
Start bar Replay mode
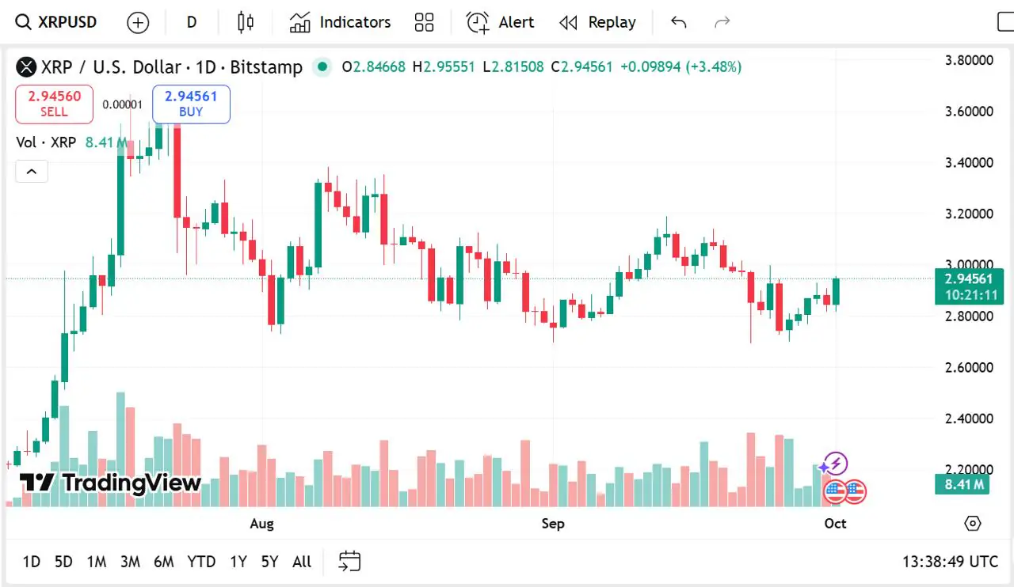[x=597, y=22]
